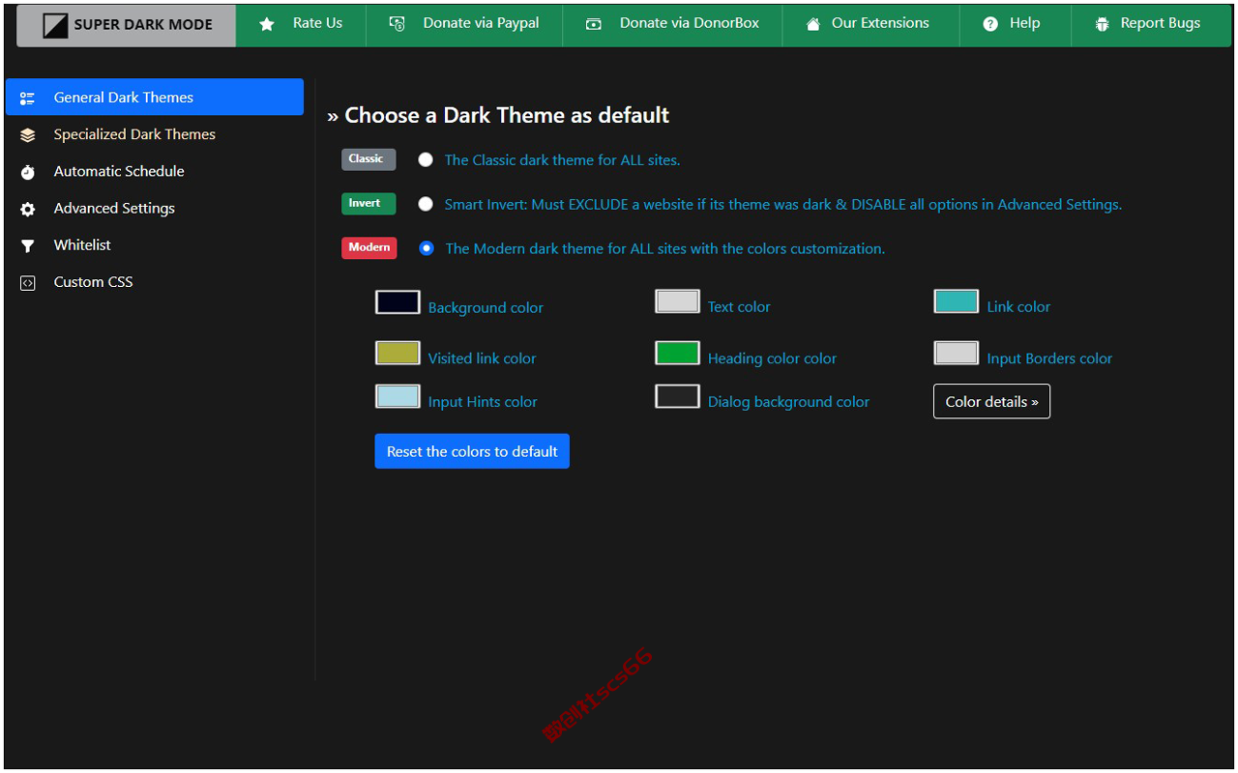Click the 'The Modern dark theme for ALL sites' label
Viewport: 1238px width, 773px height.
665,249
